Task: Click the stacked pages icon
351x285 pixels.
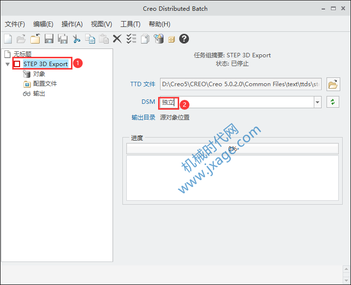Action: 145,39
